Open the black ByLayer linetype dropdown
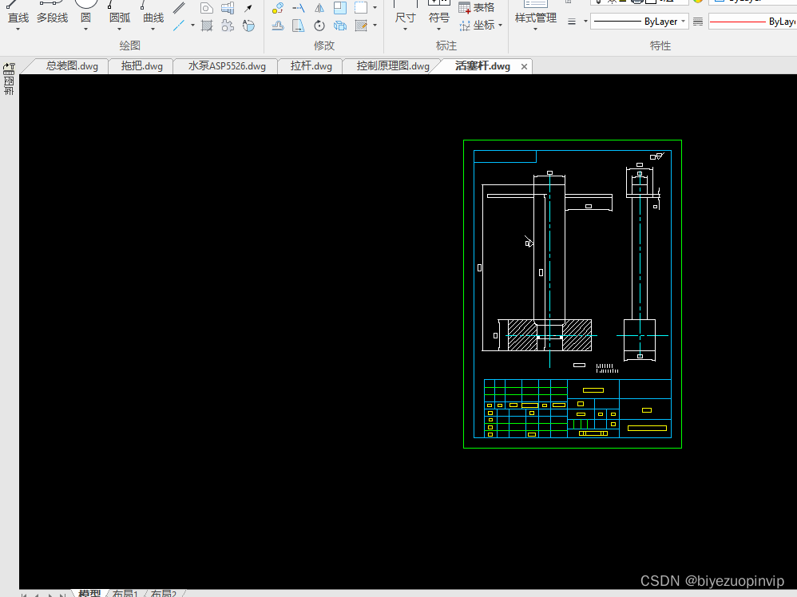The width and height of the screenshot is (797, 597). [640, 22]
